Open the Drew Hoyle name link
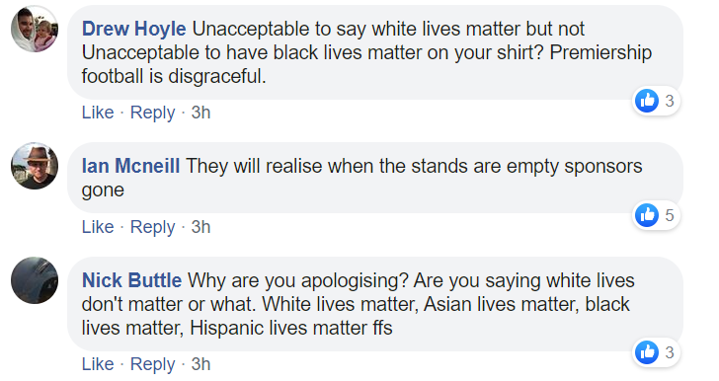Viewport: 719px width, 381px height. pyautogui.click(x=134, y=29)
